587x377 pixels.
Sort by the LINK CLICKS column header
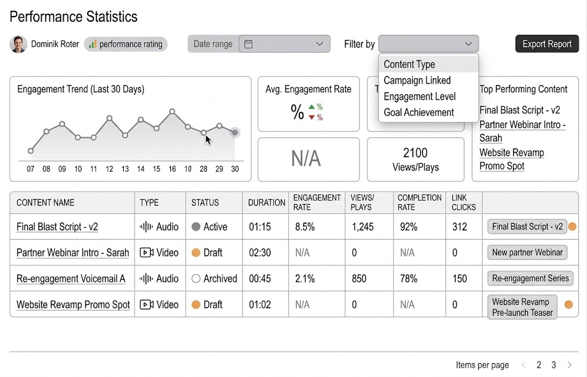(x=463, y=203)
